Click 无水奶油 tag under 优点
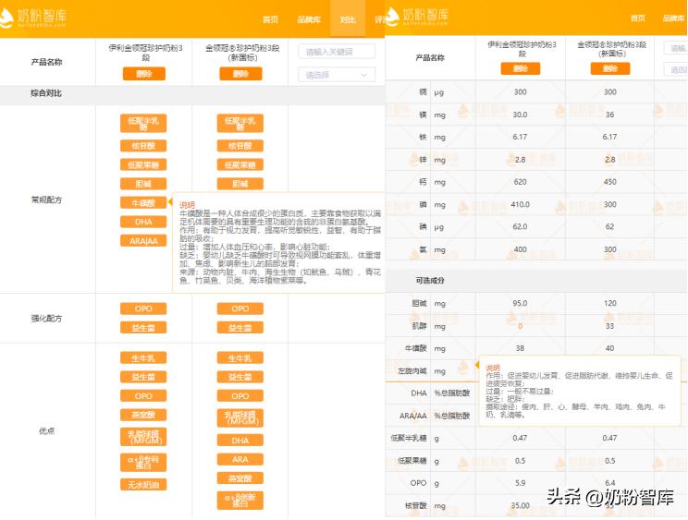Screen dimensions: 688x520 click(x=143, y=485)
